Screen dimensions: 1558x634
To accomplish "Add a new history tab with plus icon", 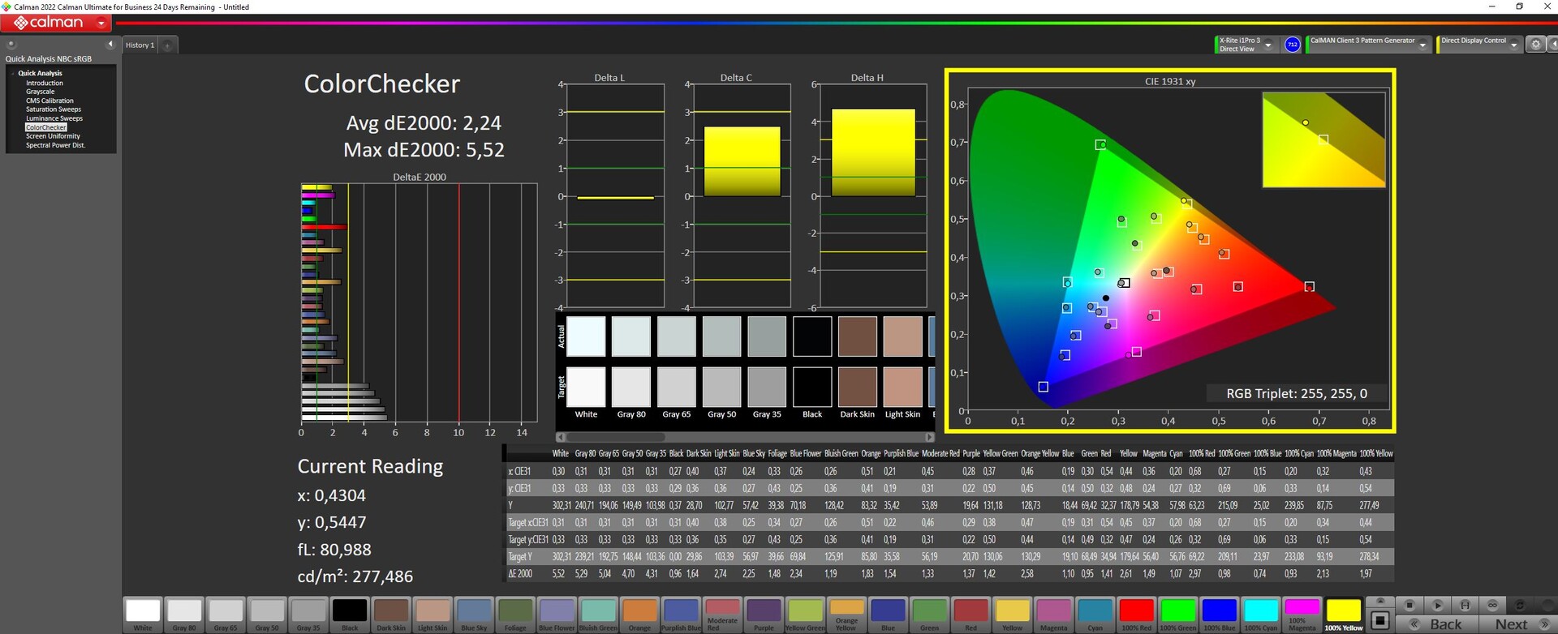I will pyautogui.click(x=167, y=45).
